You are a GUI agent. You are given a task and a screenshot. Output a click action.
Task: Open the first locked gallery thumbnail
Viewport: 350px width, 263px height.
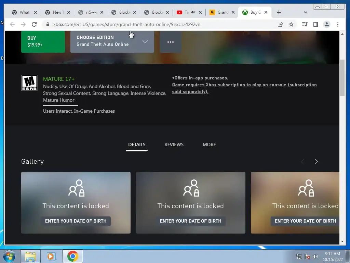76,203
